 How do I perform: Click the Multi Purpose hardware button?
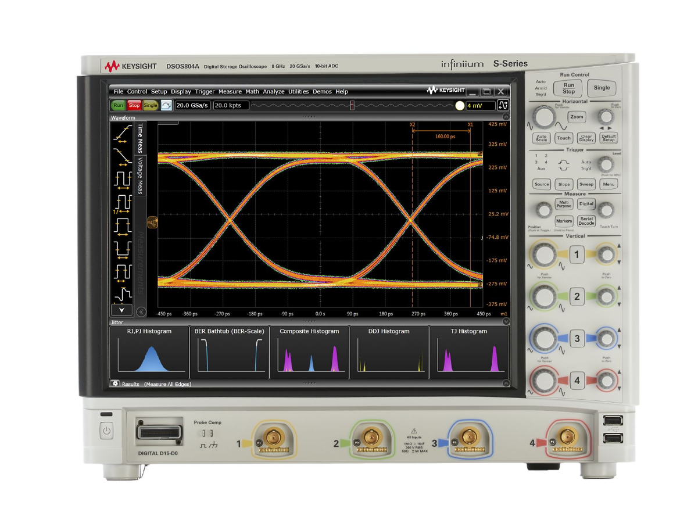[564, 204]
